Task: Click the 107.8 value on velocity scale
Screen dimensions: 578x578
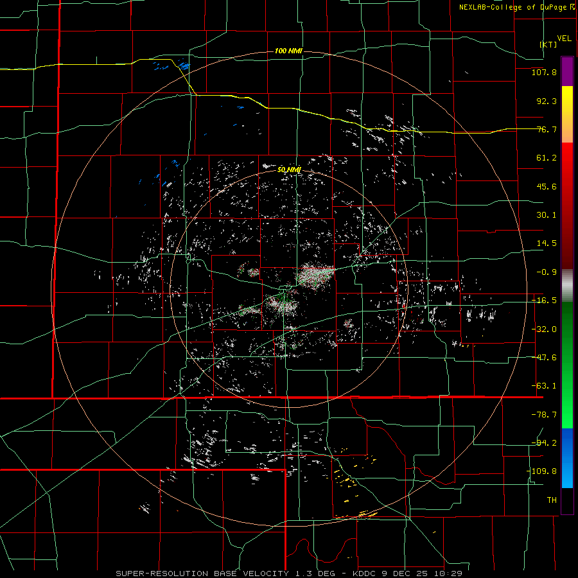Action: (x=544, y=72)
